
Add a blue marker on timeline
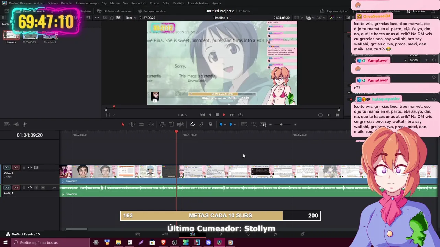(x=231, y=125)
